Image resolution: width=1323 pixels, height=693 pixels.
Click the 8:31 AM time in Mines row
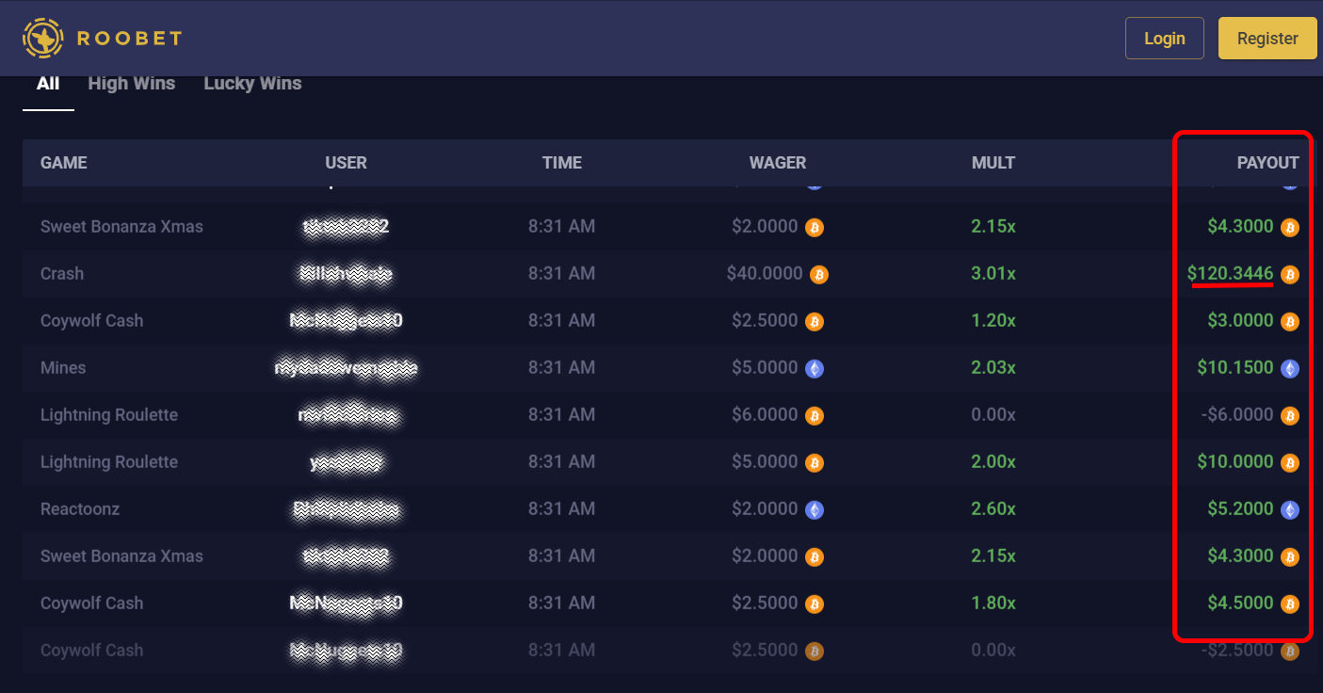[x=561, y=368]
